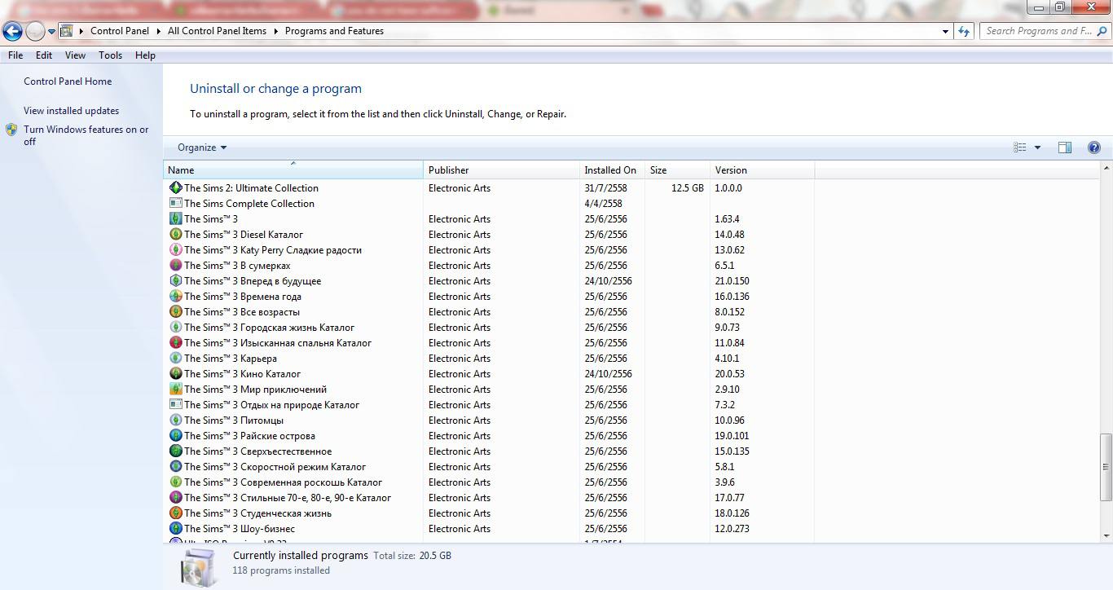The width and height of the screenshot is (1113, 590).
Task: Click The Sims 3 Карьера icon
Action: pos(175,358)
